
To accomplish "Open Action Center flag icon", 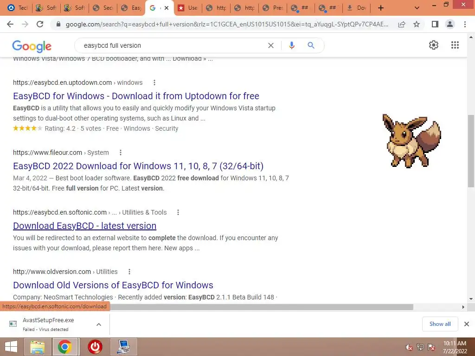I will (431, 347).
